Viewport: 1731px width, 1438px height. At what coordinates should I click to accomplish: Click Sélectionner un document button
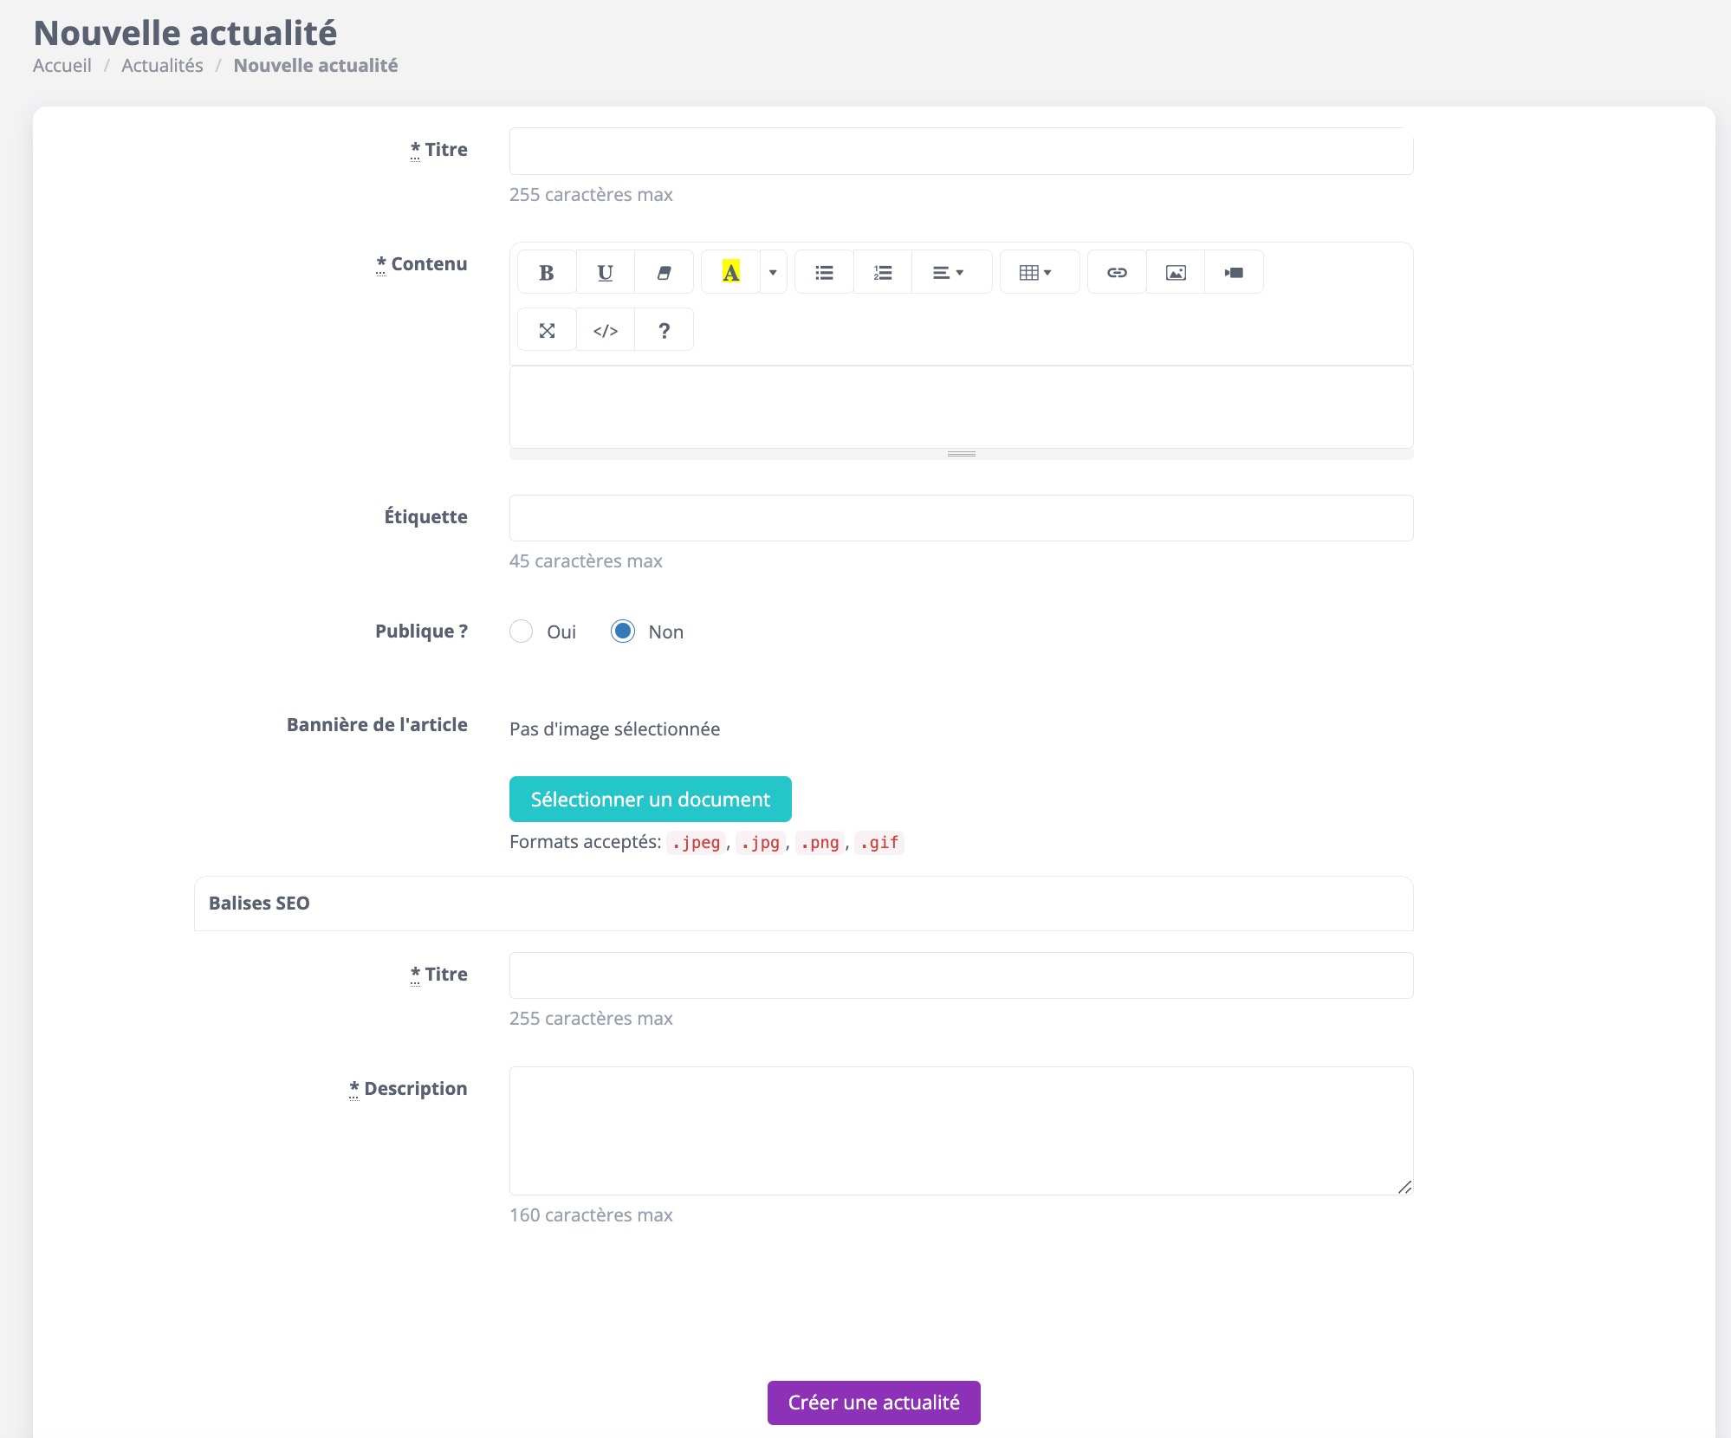650,799
